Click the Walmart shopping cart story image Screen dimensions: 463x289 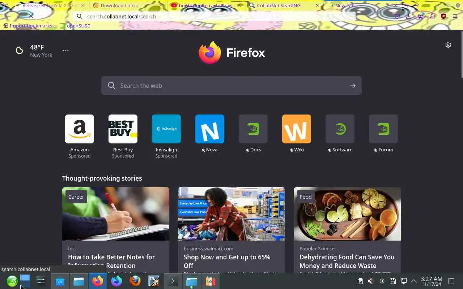point(231,214)
